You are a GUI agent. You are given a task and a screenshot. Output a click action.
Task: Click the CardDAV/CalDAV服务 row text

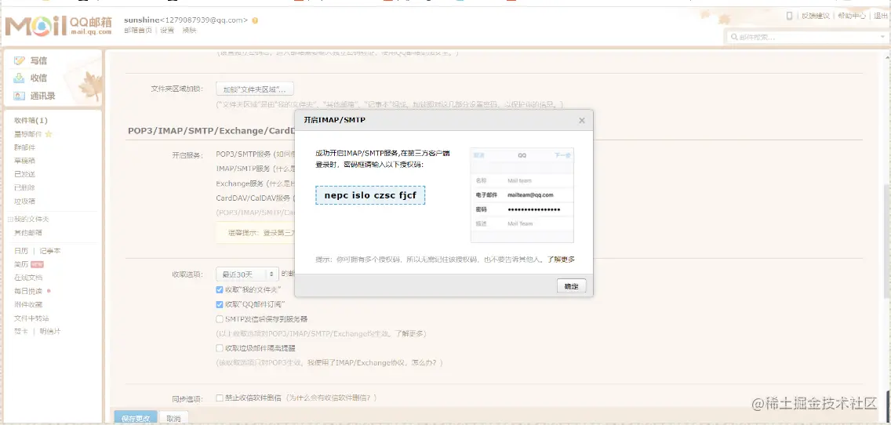tap(253, 198)
